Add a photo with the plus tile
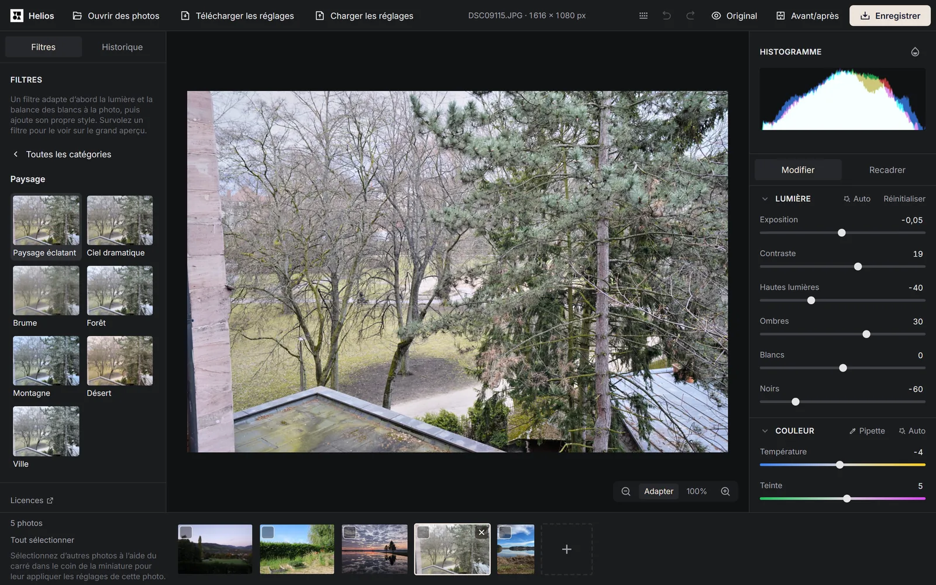The width and height of the screenshot is (936, 585). [567, 549]
